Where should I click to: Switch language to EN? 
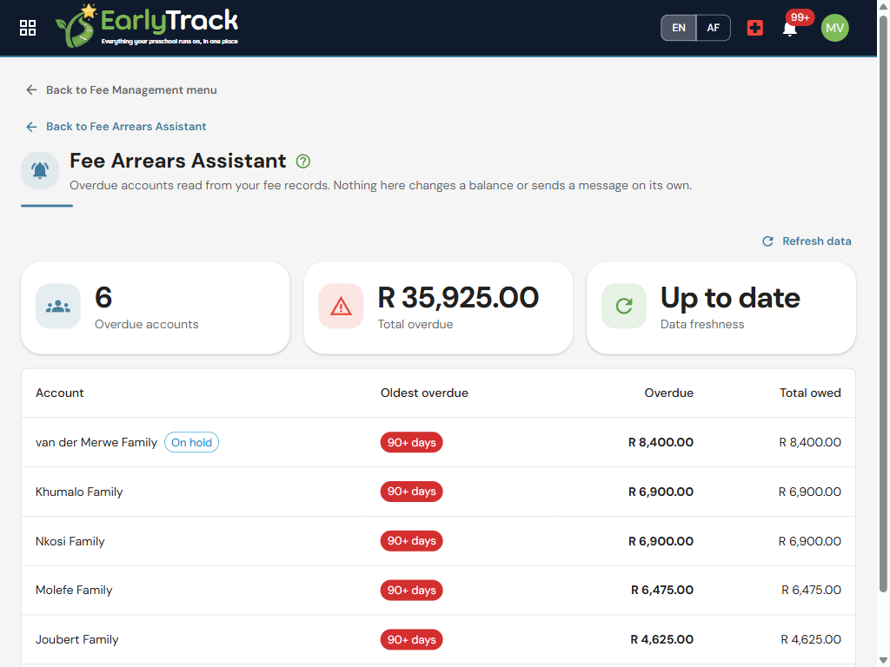(x=678, y=28)
